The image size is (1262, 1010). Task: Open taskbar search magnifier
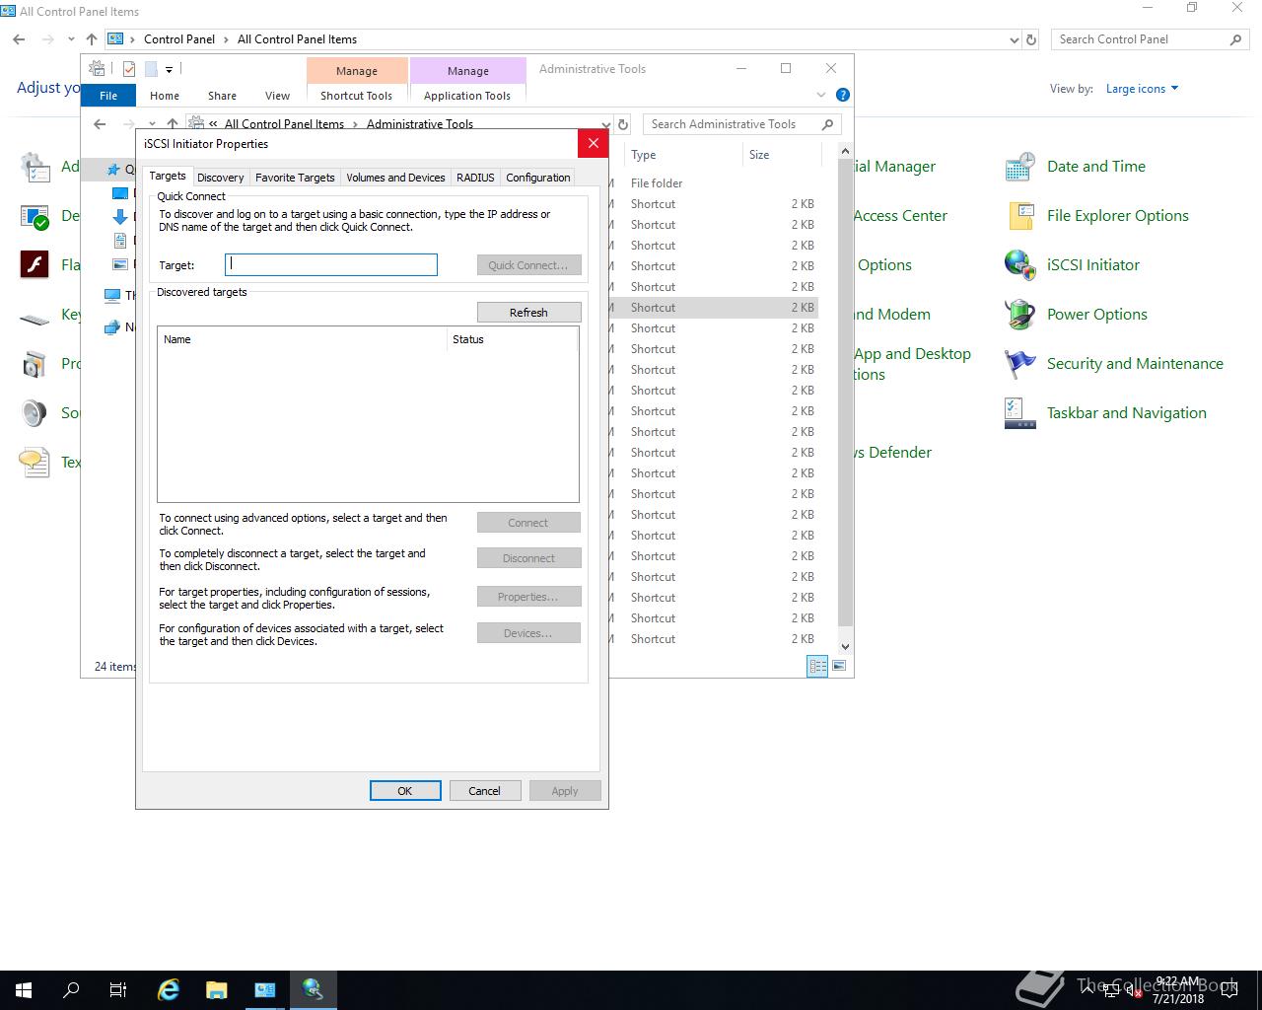71,990
